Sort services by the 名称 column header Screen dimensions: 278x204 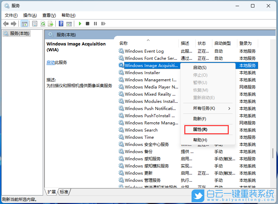click(123, 43)
